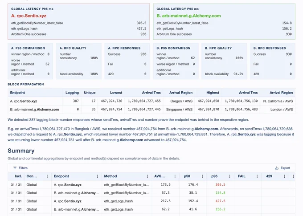Open 429 column menu dots
The image size is (303, 216).
tap(284, 176)
